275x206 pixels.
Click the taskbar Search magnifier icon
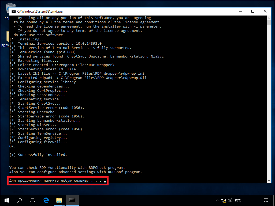point(20,200)
